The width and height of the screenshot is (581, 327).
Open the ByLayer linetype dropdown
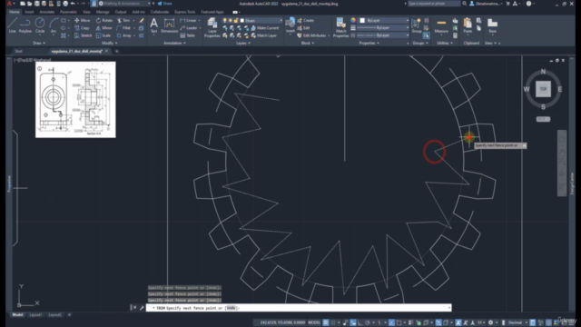point(382,35)
